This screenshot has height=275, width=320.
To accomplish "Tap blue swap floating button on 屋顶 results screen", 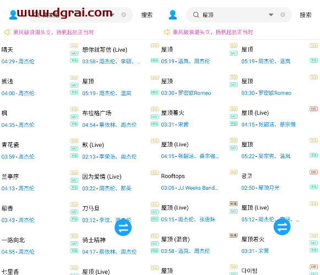I will (282, 227).
